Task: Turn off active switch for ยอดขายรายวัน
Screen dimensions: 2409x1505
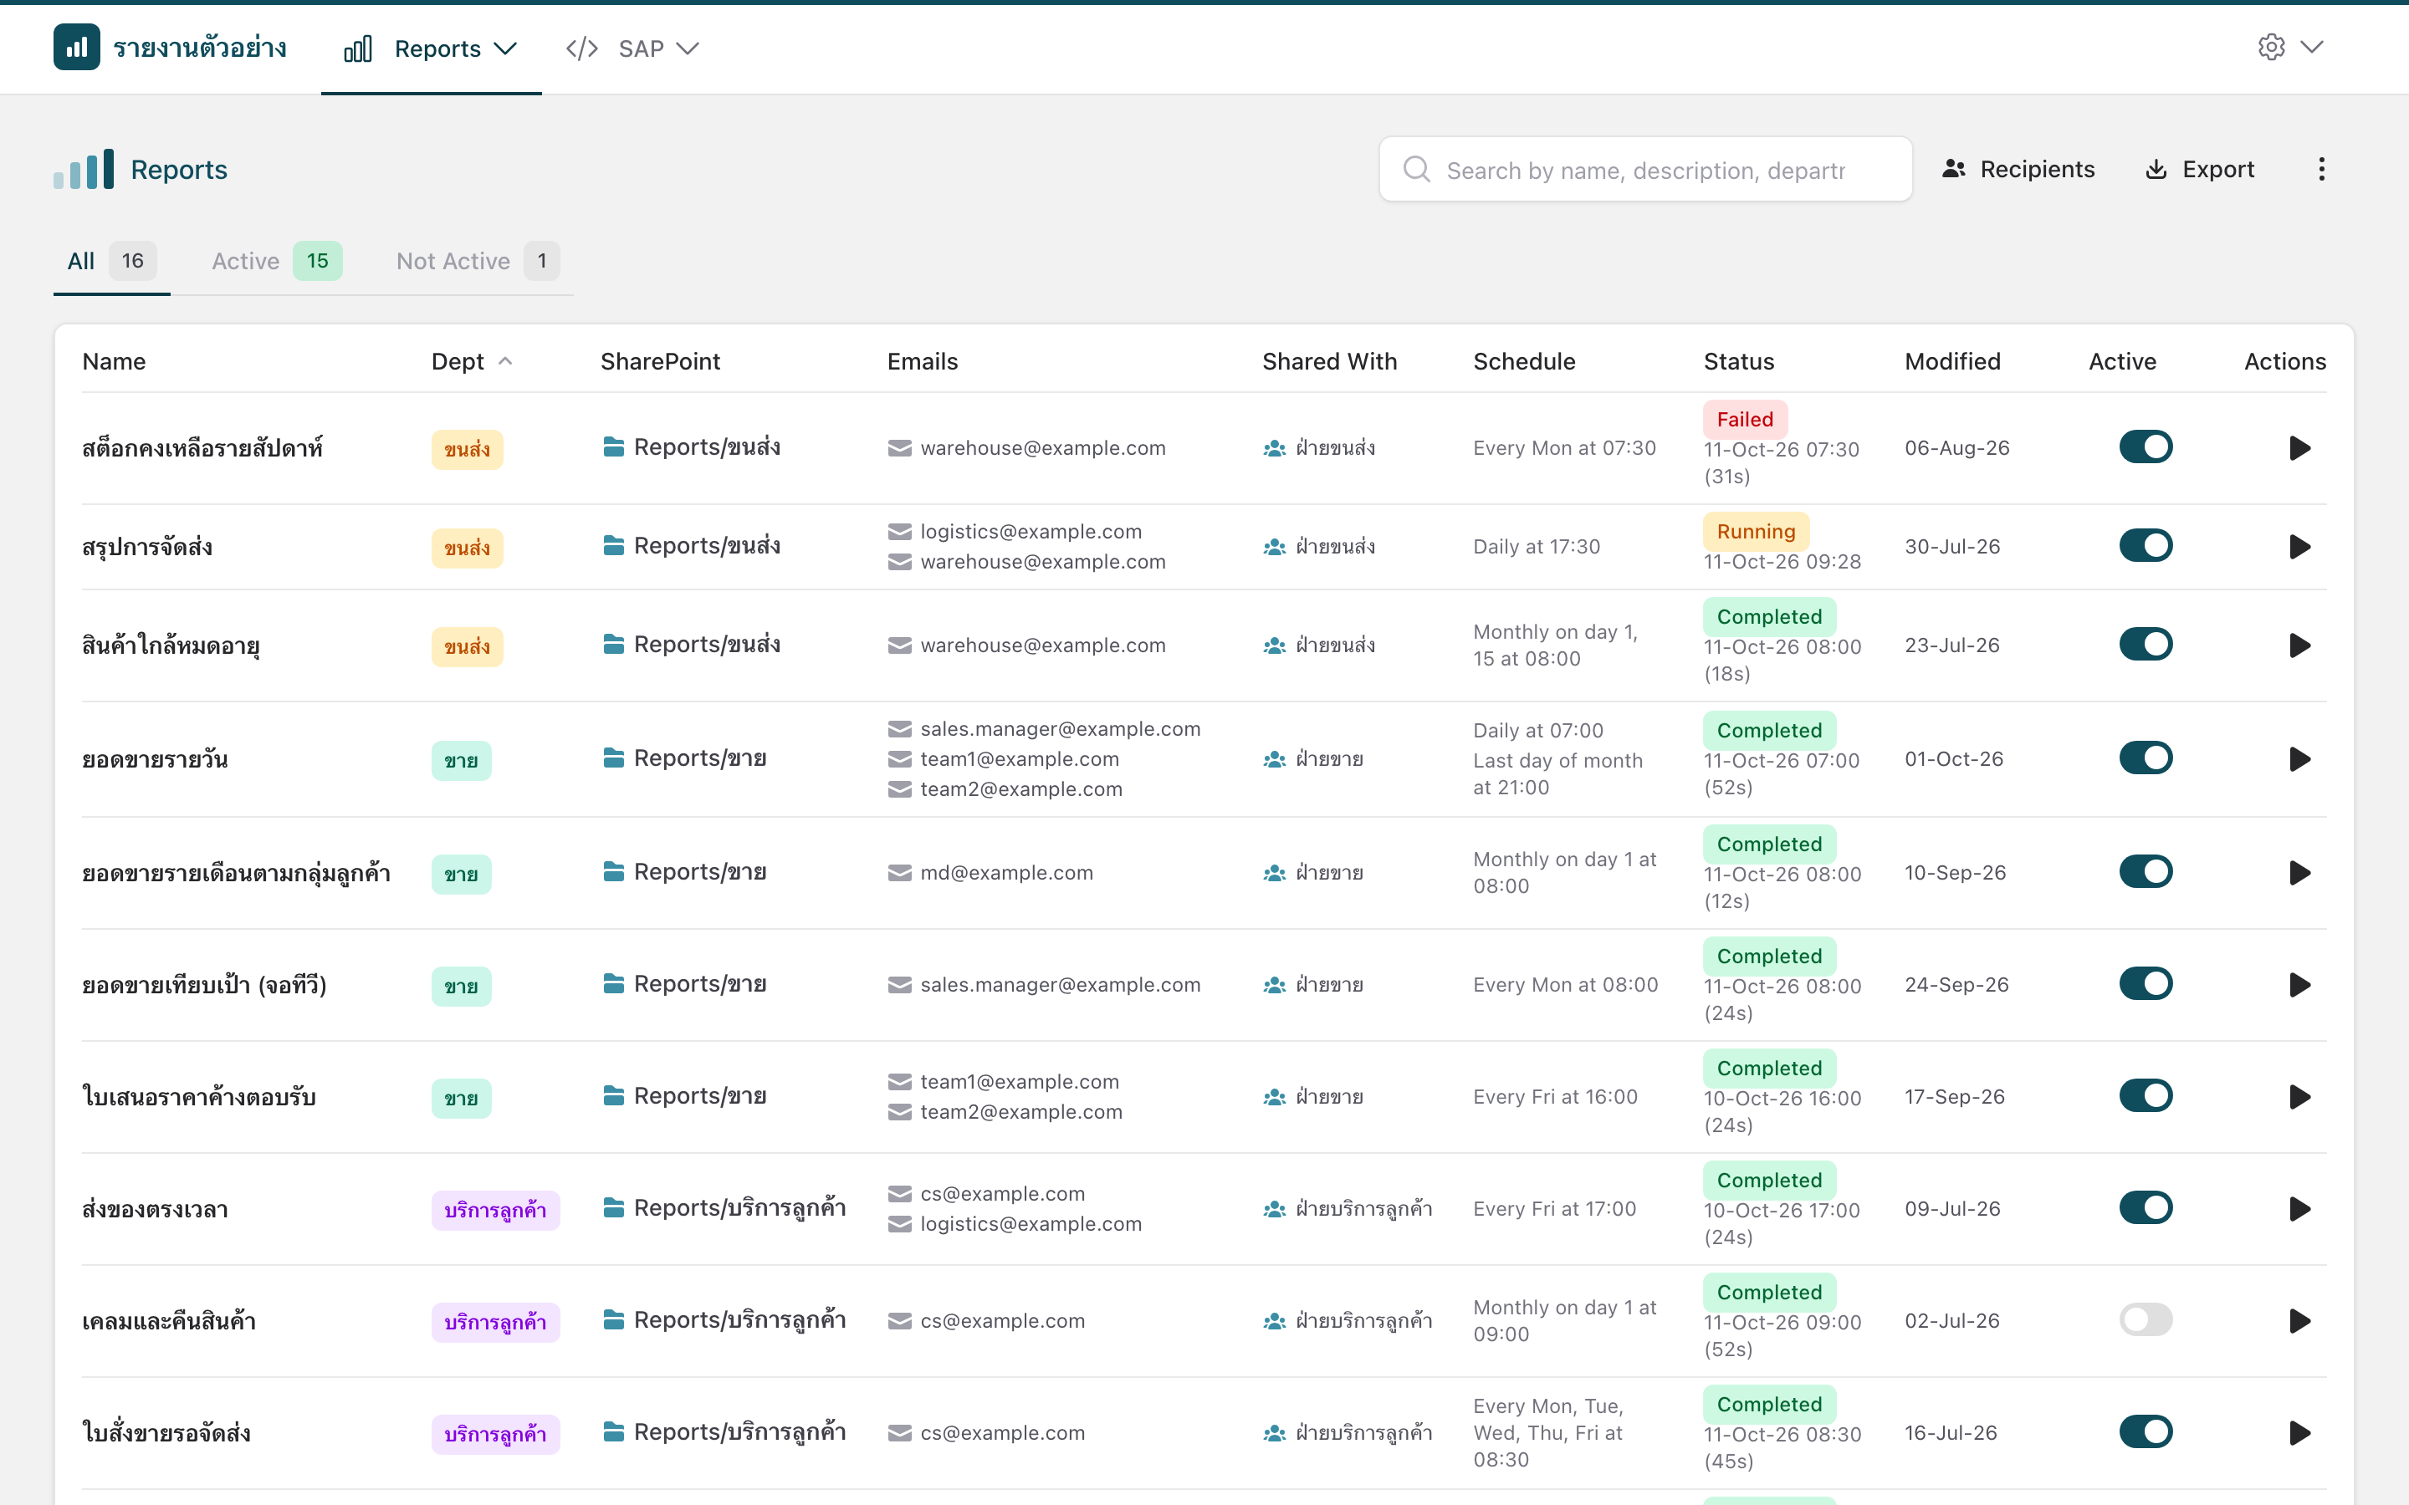Action: pyautogui.click(x=2146, y=758)
